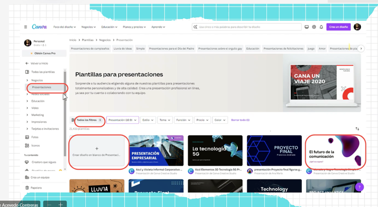Click creator avatar under Proyecto Final template

250,171
